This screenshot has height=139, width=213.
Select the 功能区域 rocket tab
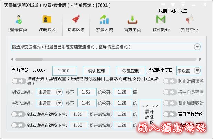point(76,24)
